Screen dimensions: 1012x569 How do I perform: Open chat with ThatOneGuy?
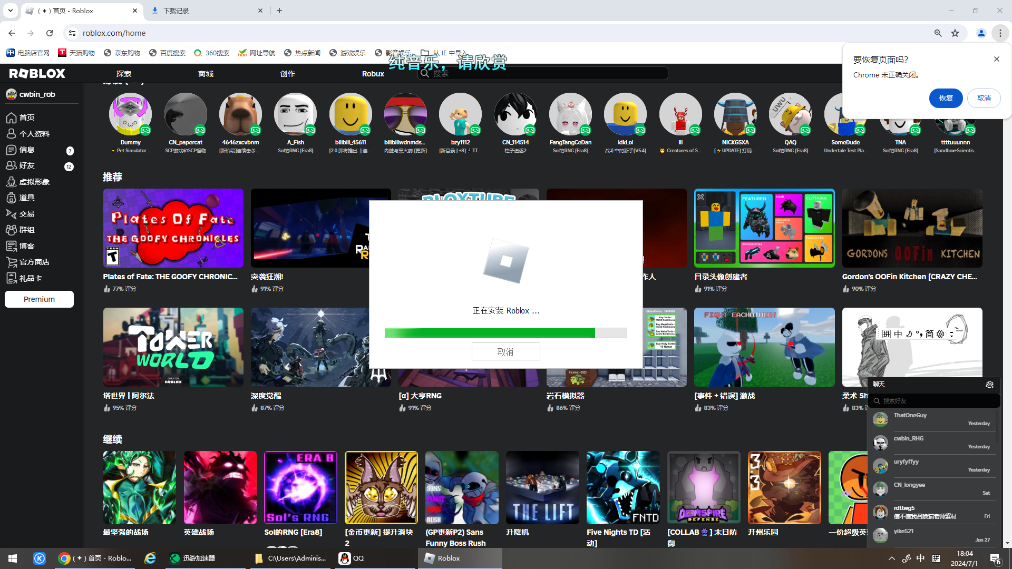[934, 419]
